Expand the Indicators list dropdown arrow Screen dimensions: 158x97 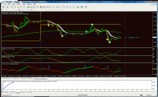(x=79, y=7)
